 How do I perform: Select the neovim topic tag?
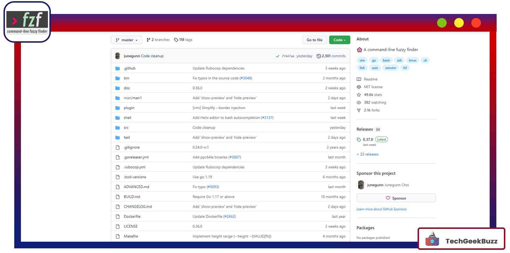[390, 68]
